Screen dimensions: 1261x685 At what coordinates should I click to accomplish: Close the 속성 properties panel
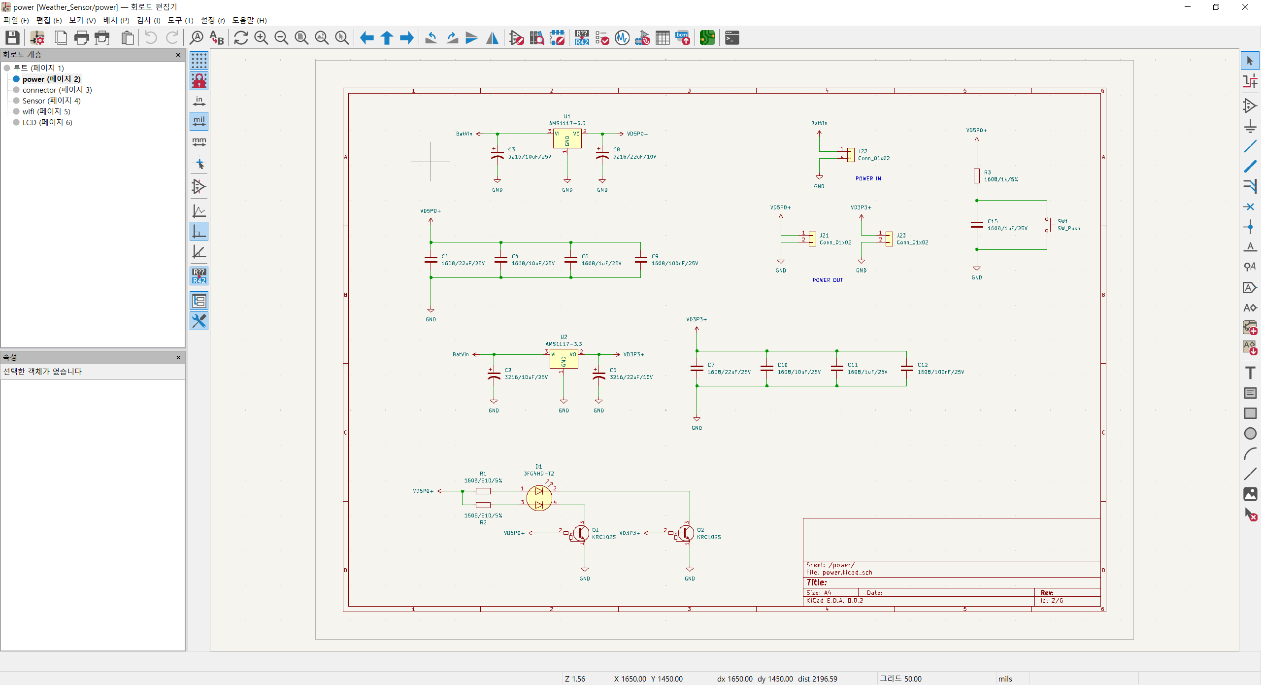click(178, 357)
